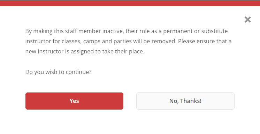
Task: Click the warning paragraph about inactive staff
Action: pos(128,41)
